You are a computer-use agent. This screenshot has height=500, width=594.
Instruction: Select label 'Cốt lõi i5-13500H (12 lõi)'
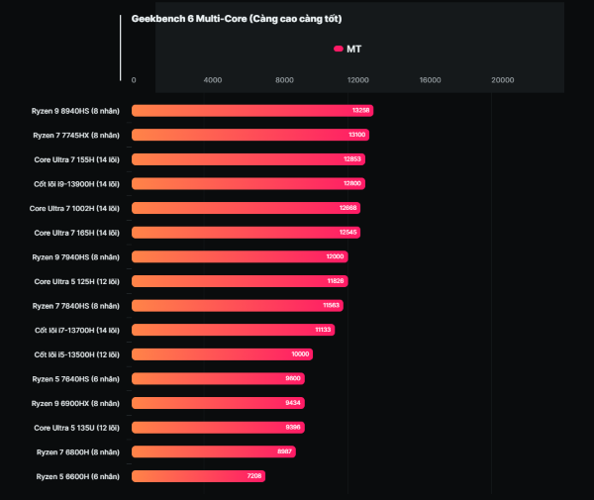[x=76, y=354]
